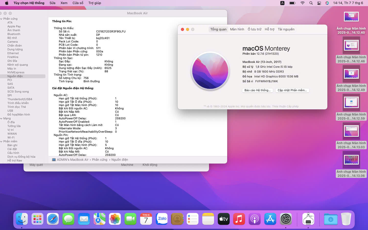368x230 pixels.
Task: Select desktop screenshot file 2025-0...14.13.06
Action: pos(351,164)
